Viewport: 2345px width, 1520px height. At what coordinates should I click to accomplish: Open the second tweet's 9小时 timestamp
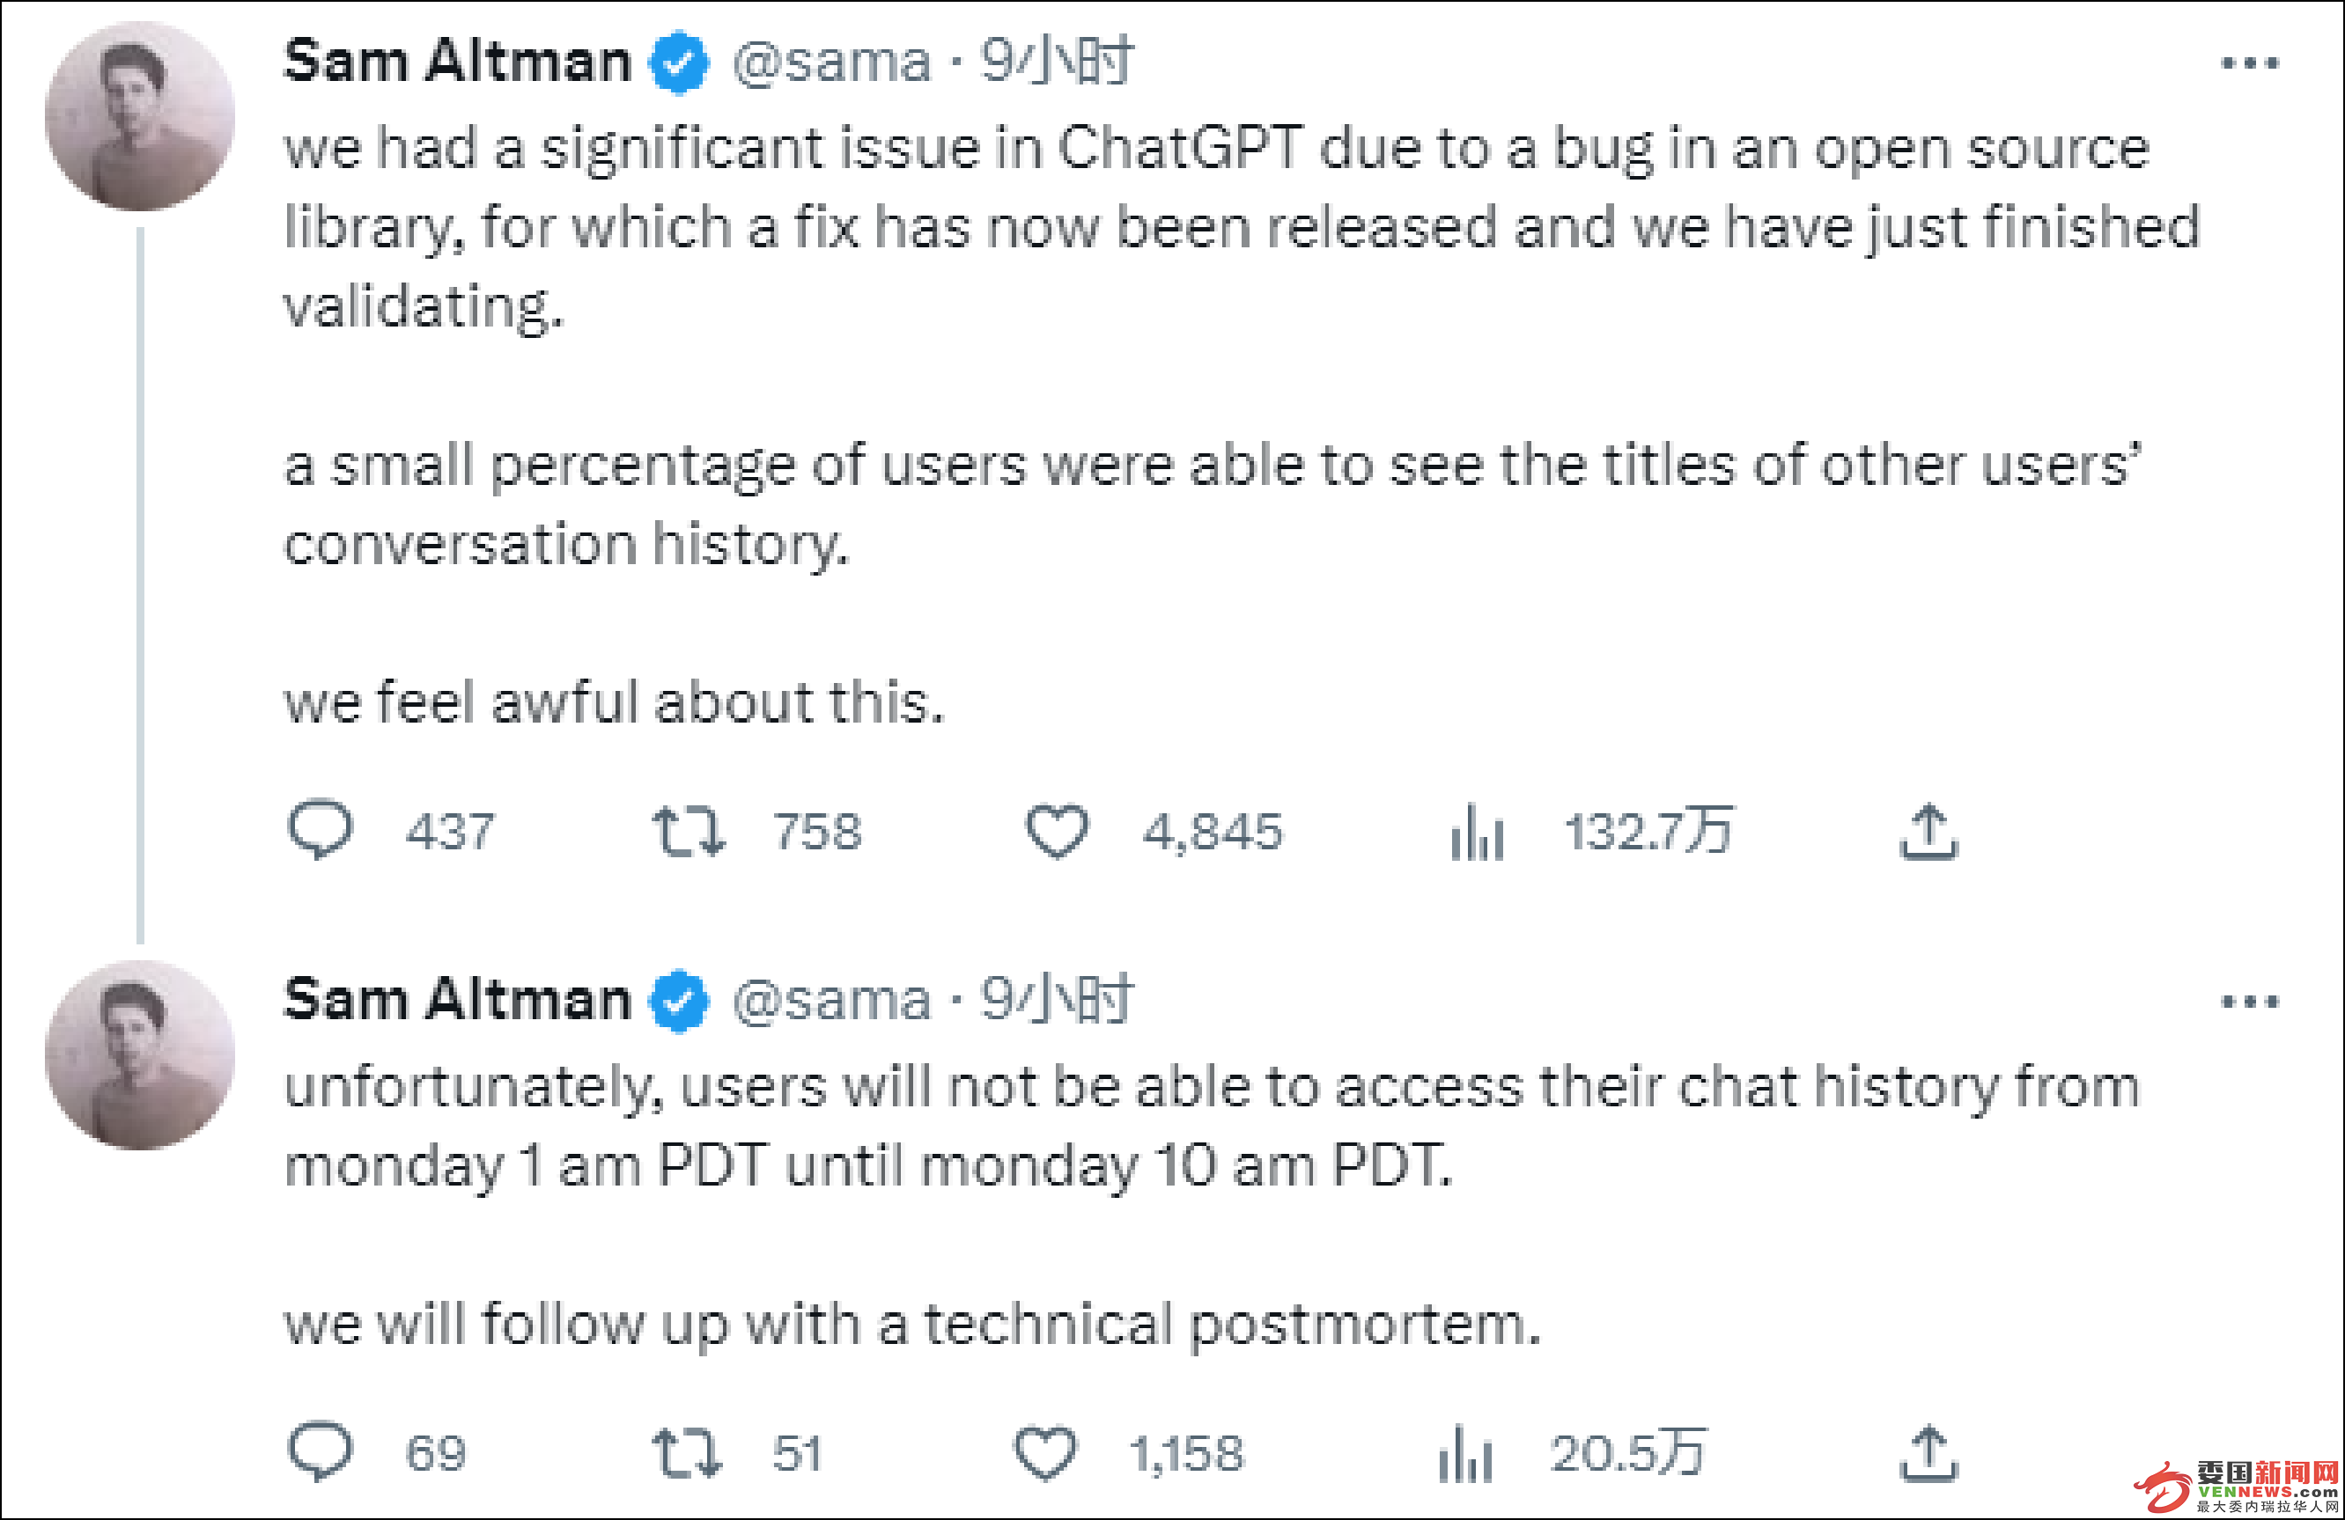click(1056, 1000)
